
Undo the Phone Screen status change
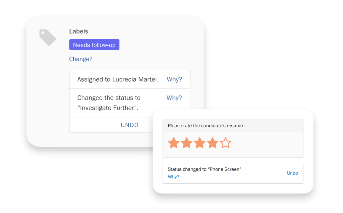pyautogui.click(x=292, y=173)
